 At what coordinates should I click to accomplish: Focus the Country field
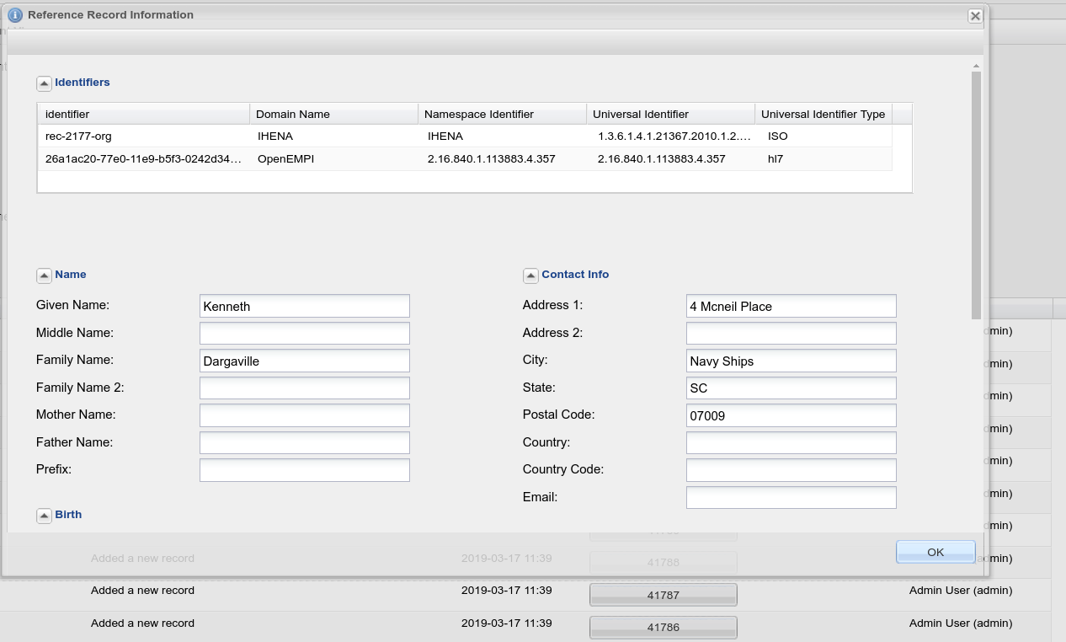792,442
